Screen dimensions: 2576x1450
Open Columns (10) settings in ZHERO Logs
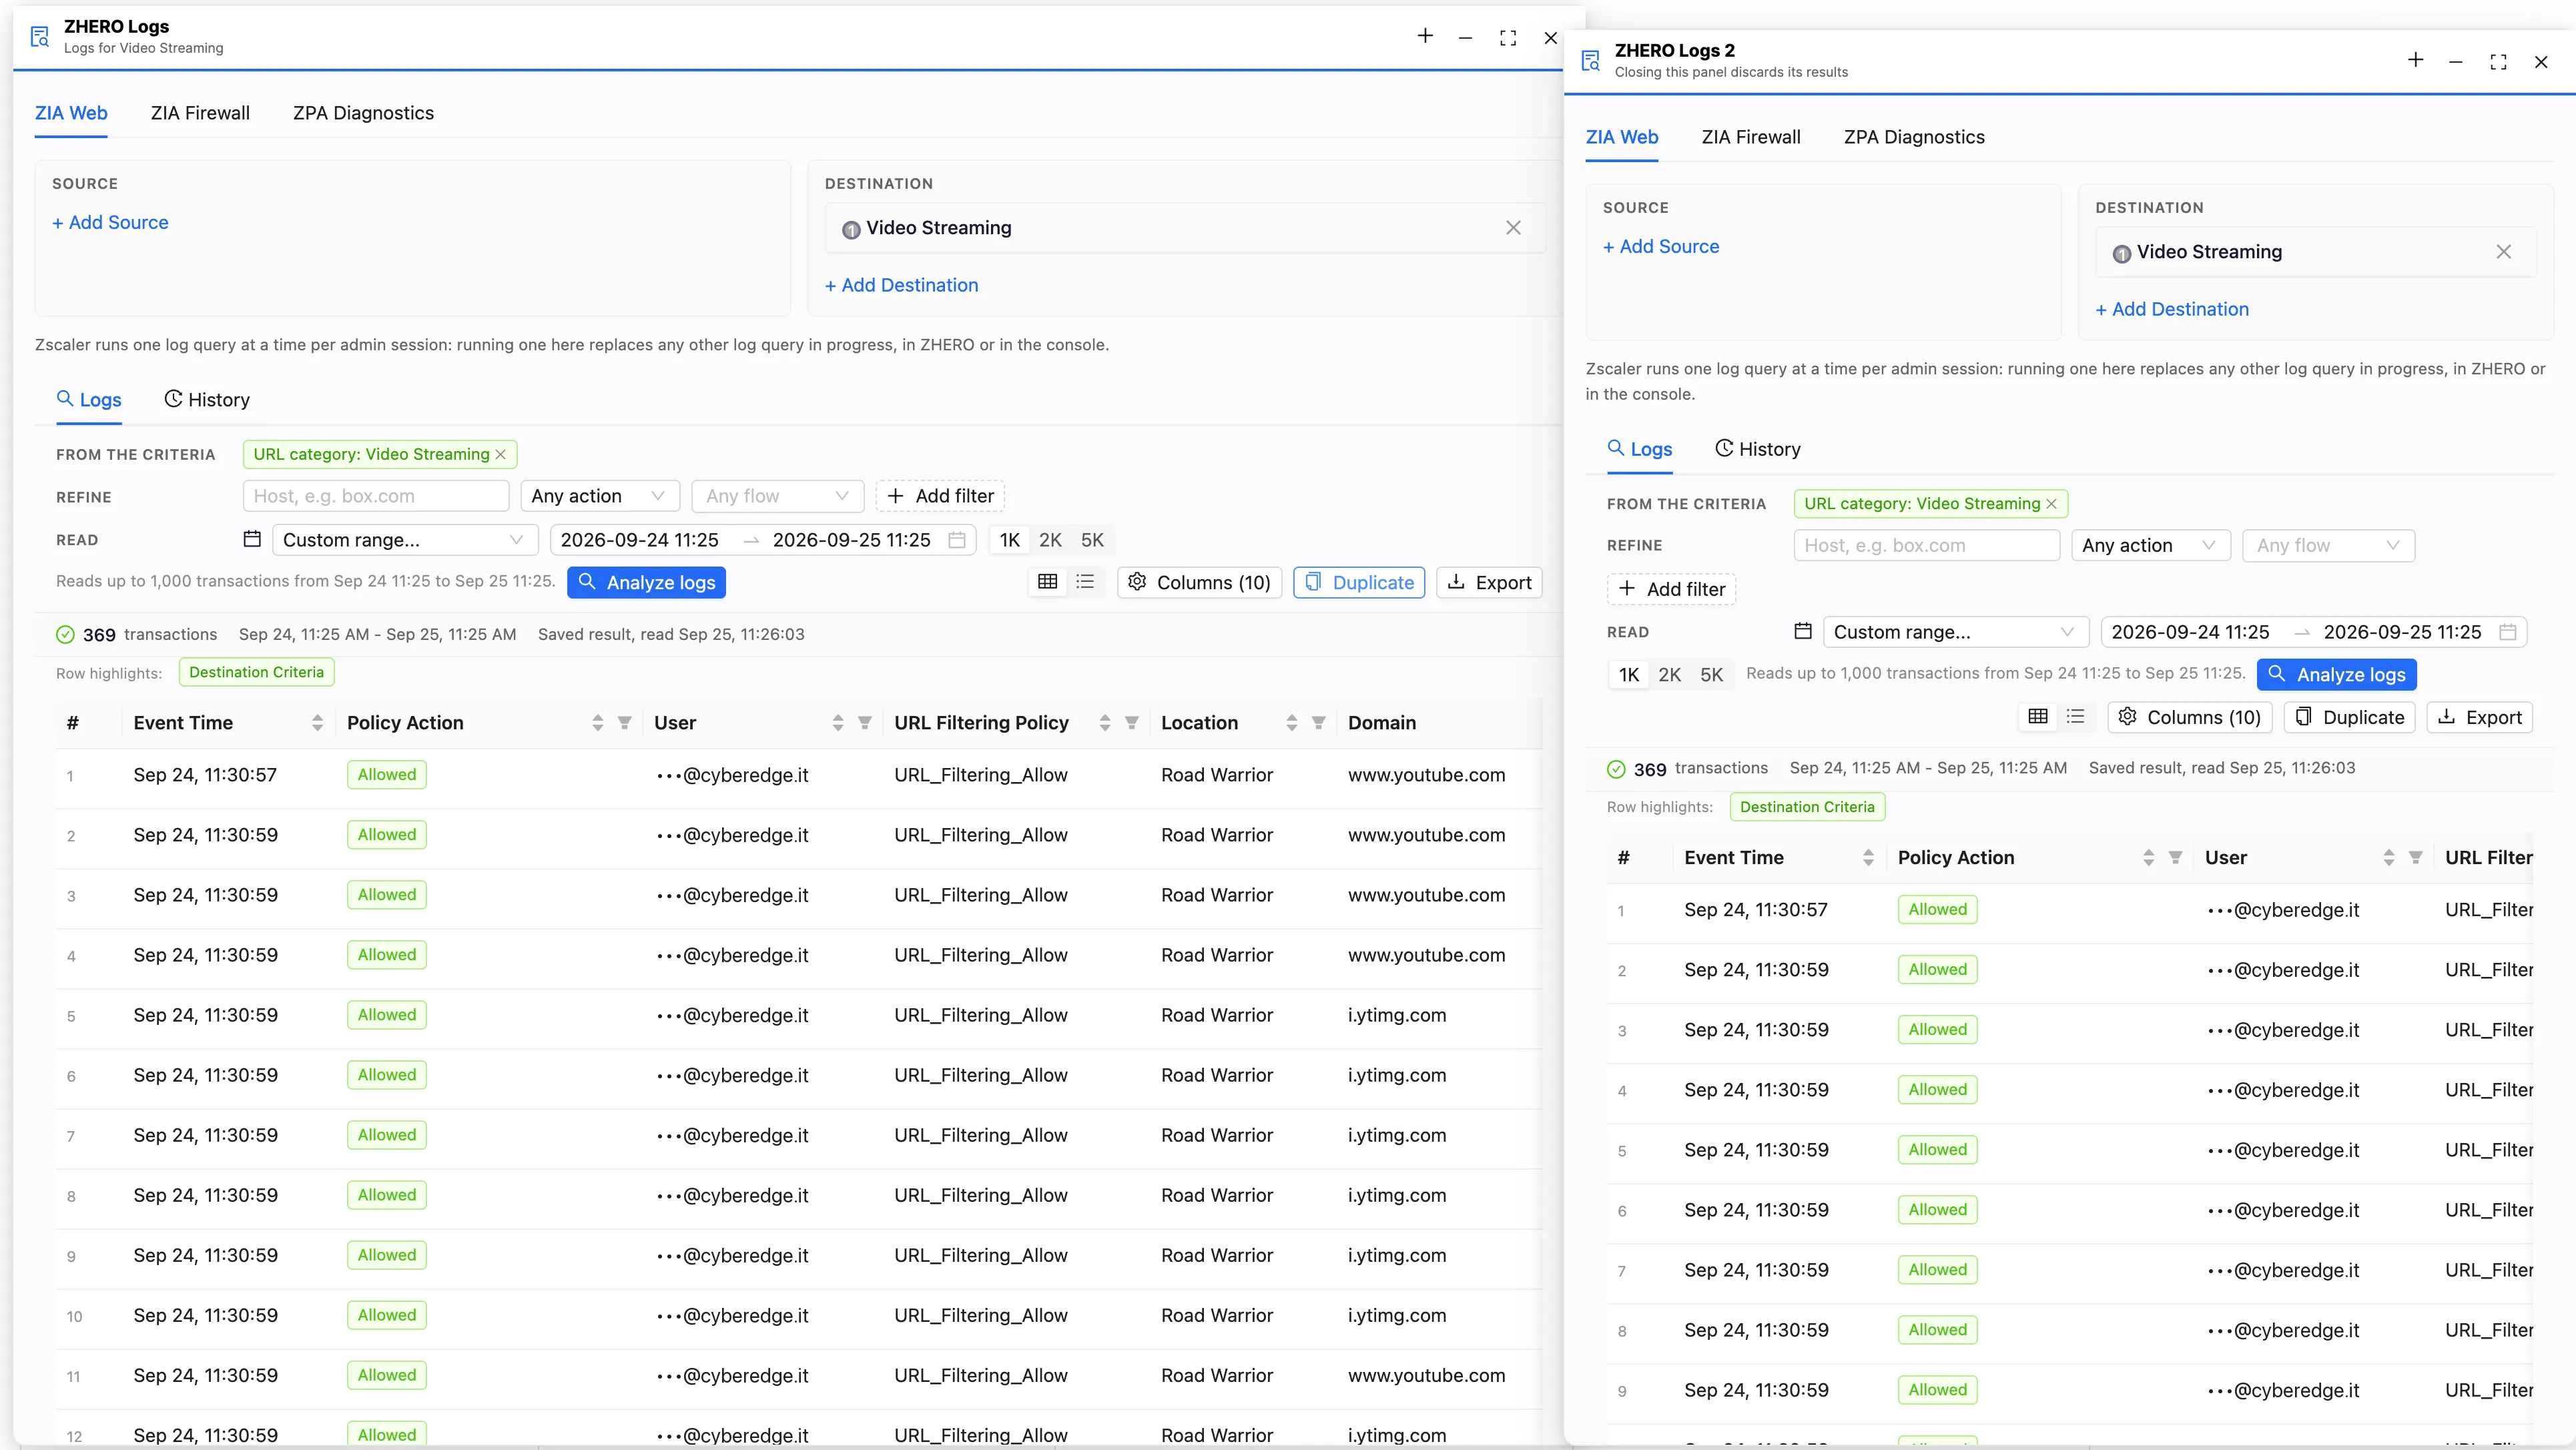coord(1199,582)
